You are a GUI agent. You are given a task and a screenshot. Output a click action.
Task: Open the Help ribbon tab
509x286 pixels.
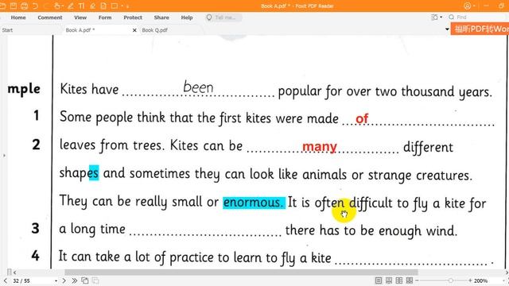[x=187, y=17]
